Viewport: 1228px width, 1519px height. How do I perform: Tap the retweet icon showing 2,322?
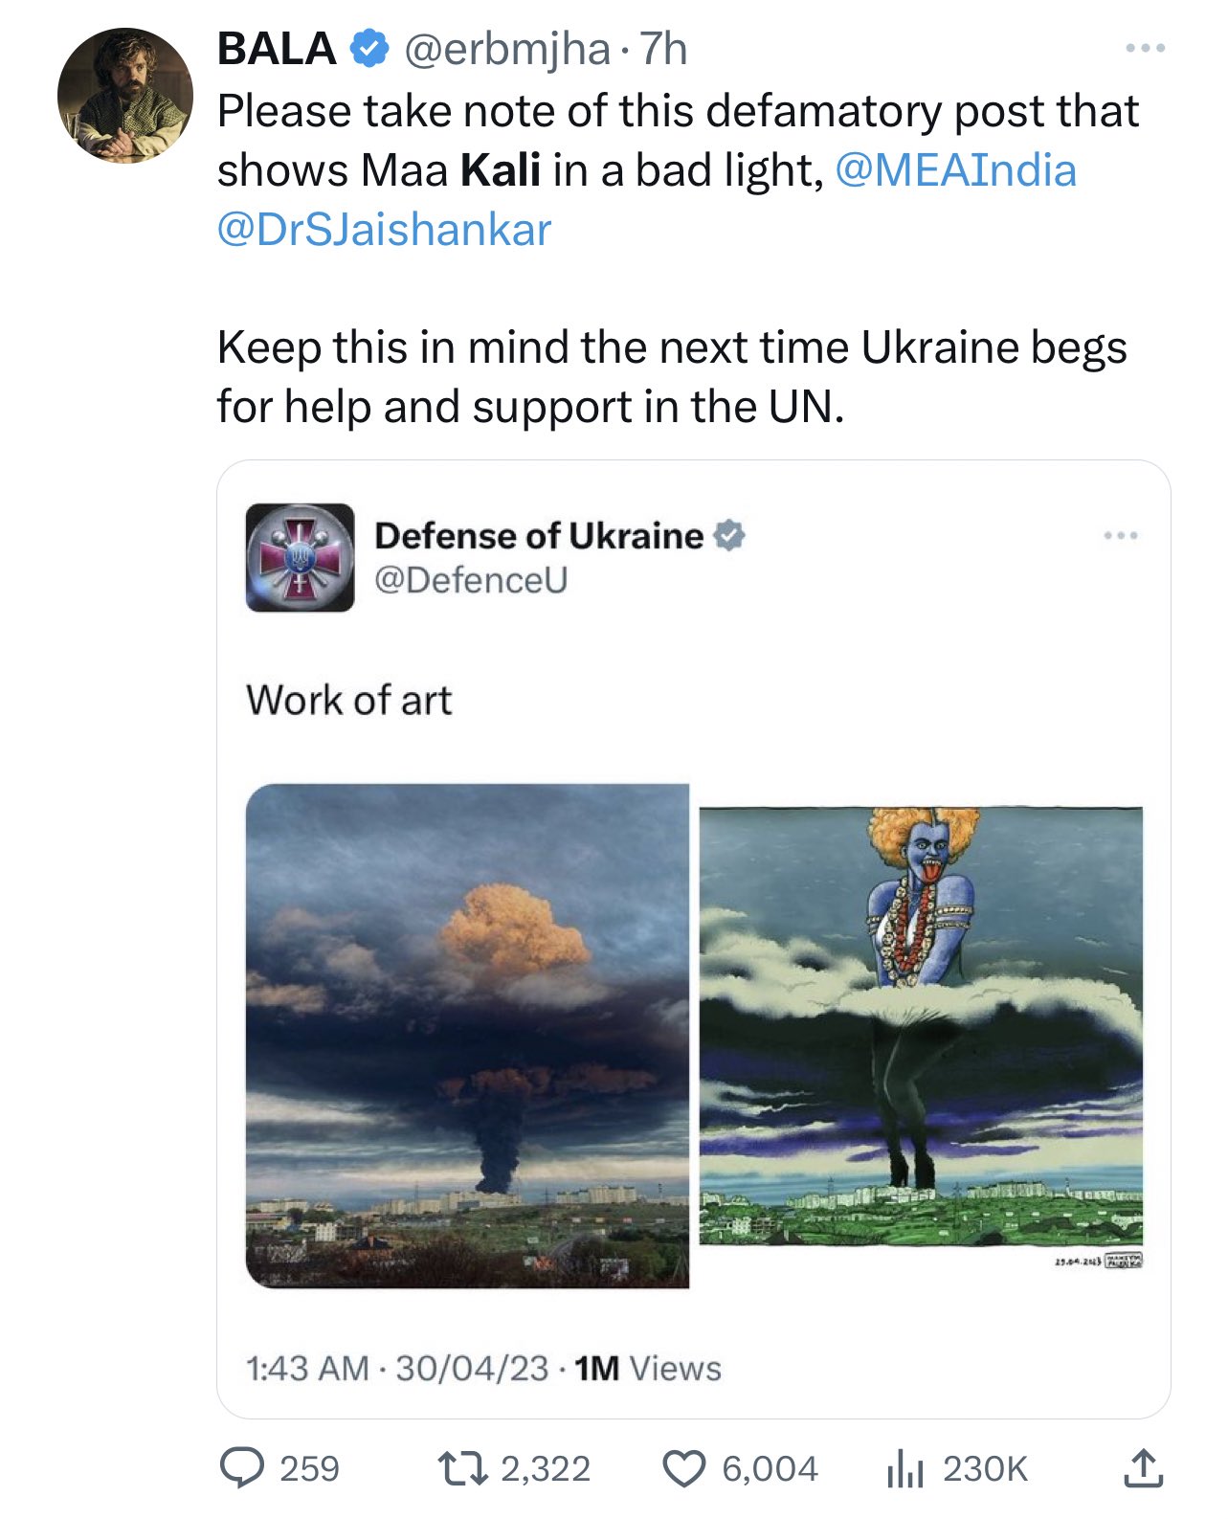[x=462, y=1467]
